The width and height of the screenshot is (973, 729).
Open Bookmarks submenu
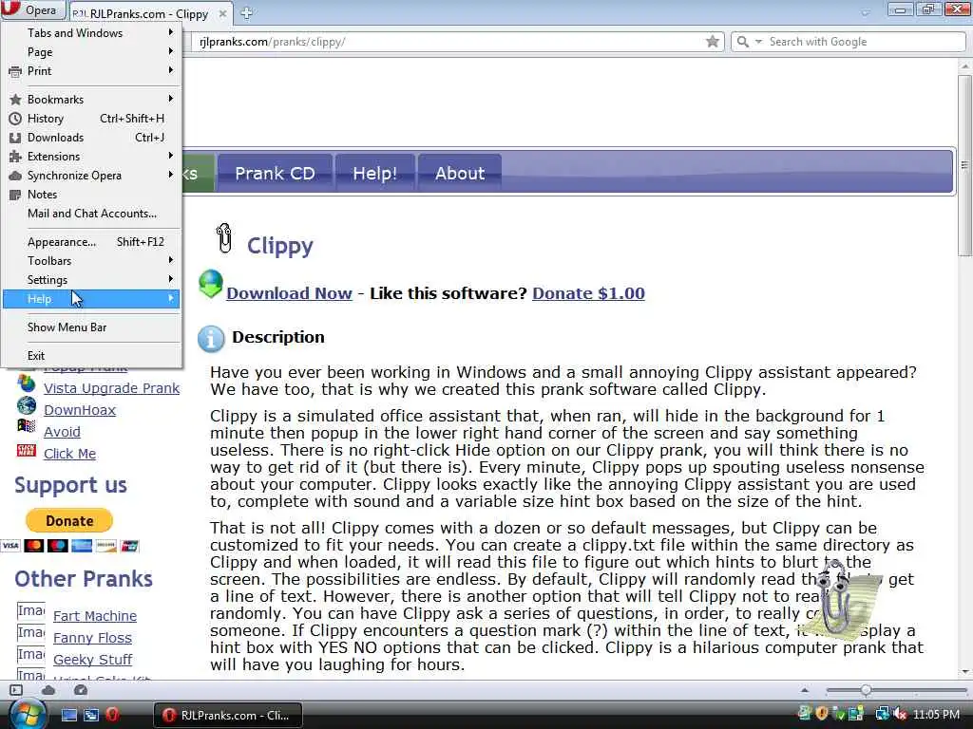tap(91, 99)
